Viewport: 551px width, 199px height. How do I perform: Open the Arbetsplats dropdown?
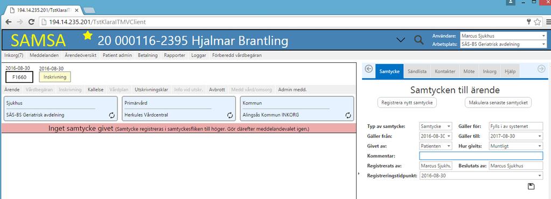coord(543,44)
